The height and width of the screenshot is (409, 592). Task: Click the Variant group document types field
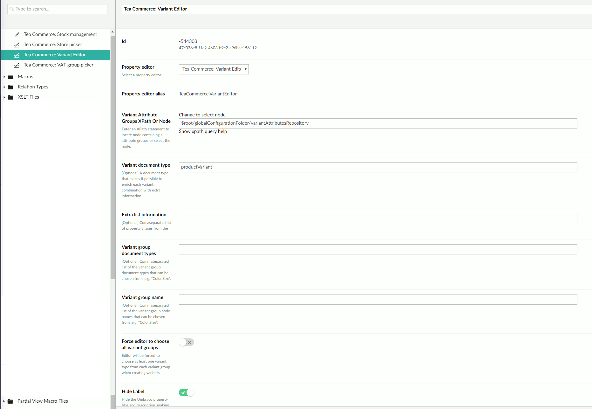point(378,249)
